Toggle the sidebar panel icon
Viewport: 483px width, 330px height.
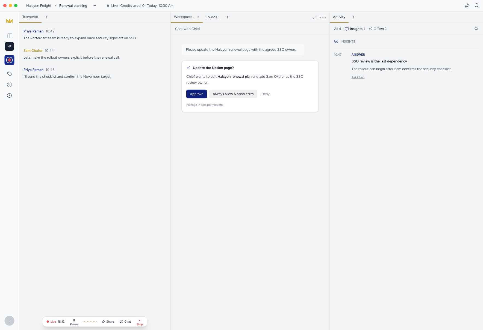[x=10, y=36]
